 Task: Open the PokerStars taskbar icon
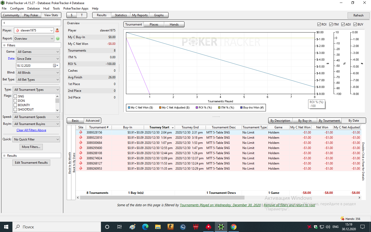[208, 227]
